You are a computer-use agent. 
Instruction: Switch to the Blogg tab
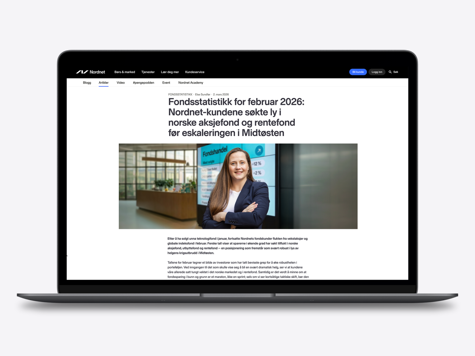(x=87, y=83)
